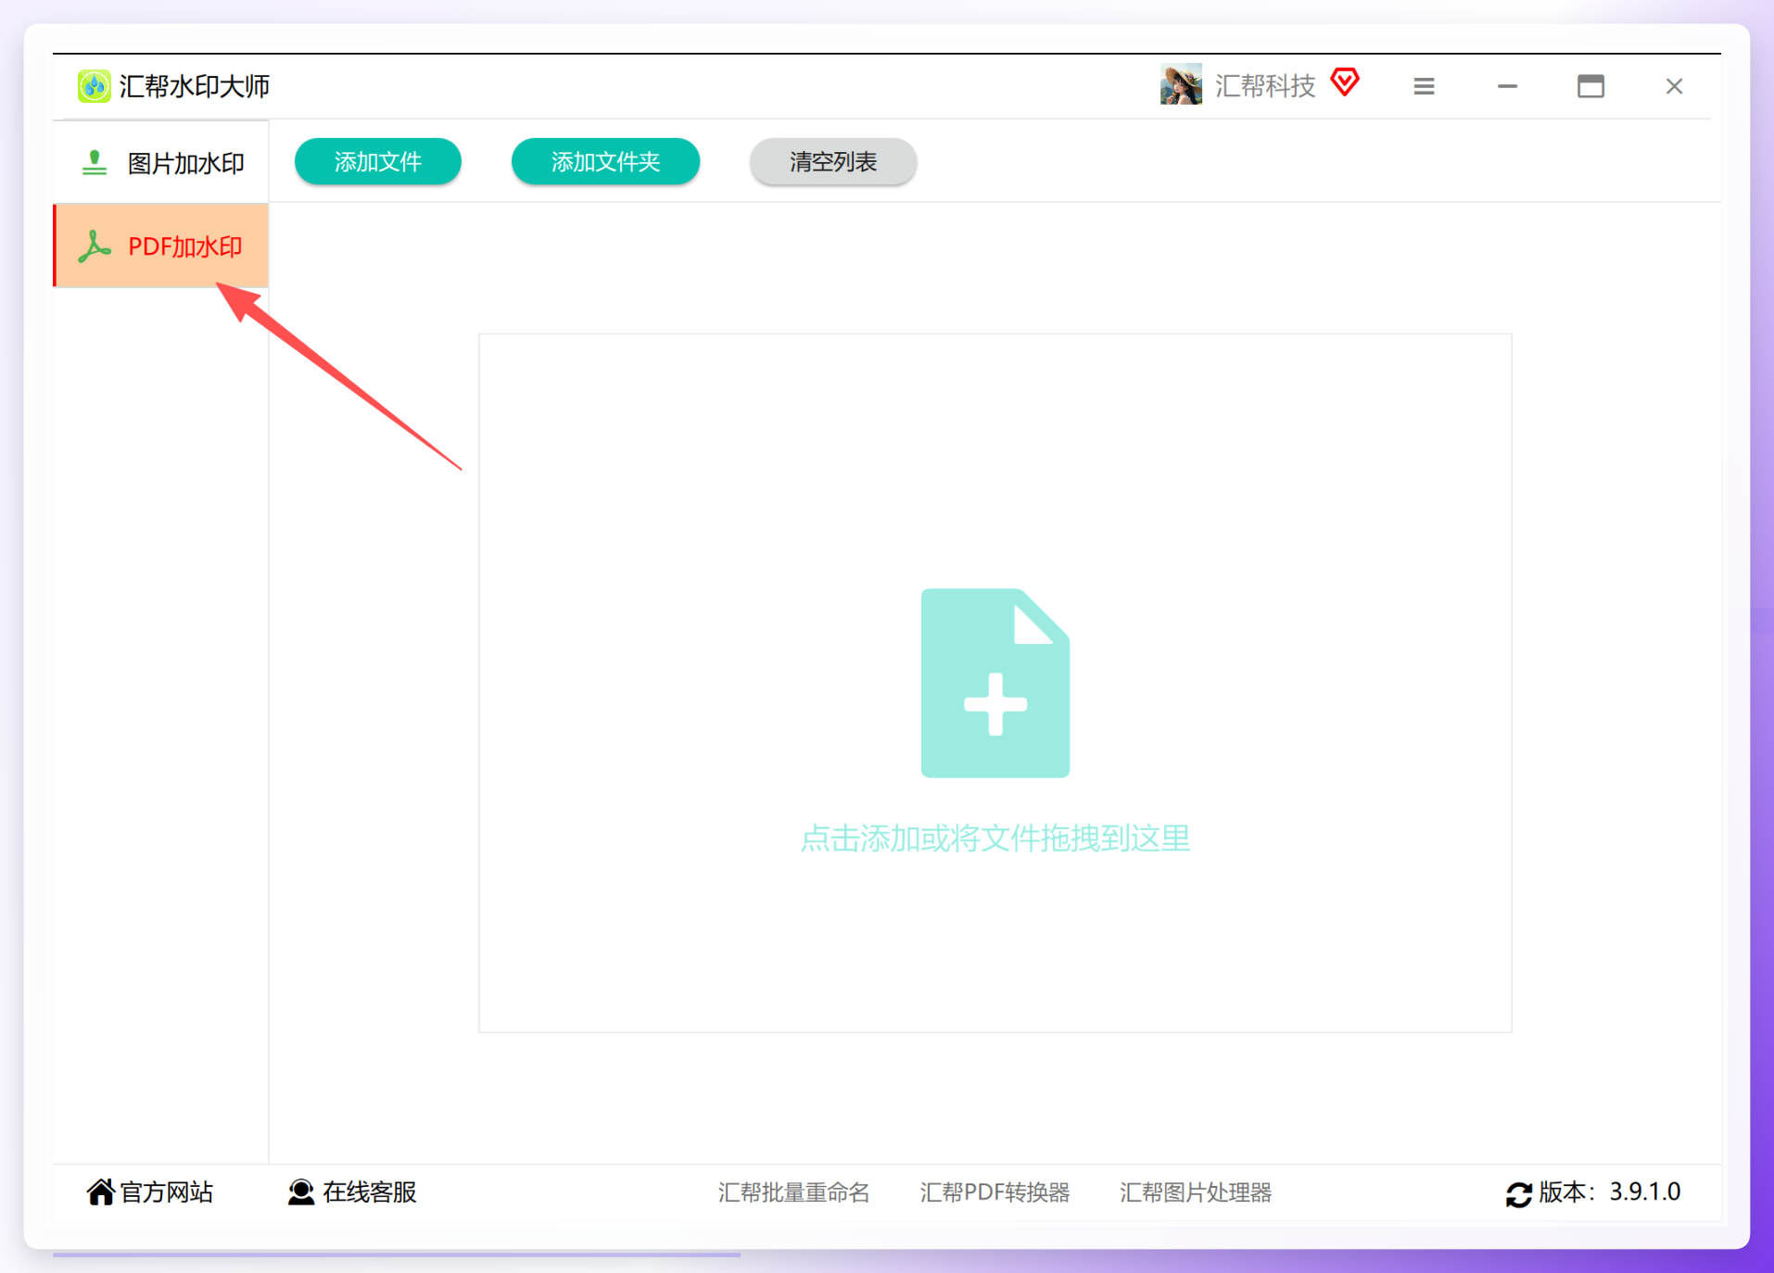The height and width of the screenshot is (1273, 1774).
Task: Open the hamburger menu icon
Action: [1425, 86]
